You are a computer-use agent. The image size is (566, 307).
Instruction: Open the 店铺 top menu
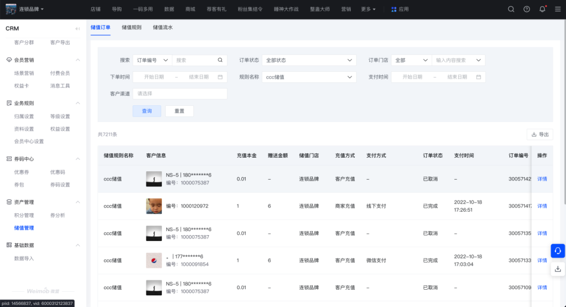(x=96, y=9)
